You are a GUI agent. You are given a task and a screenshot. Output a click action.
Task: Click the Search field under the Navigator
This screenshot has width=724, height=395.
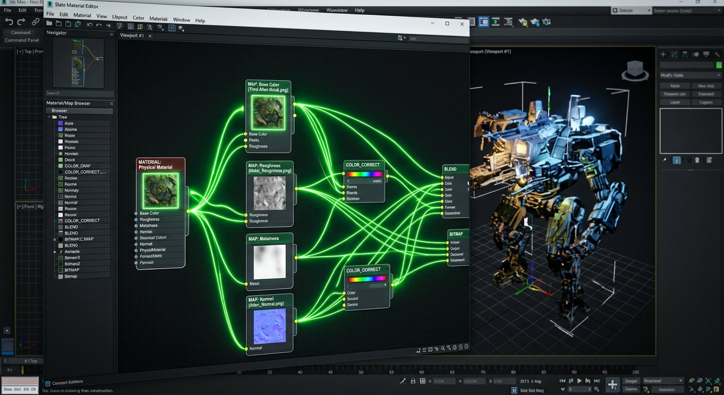click(80, 94)
